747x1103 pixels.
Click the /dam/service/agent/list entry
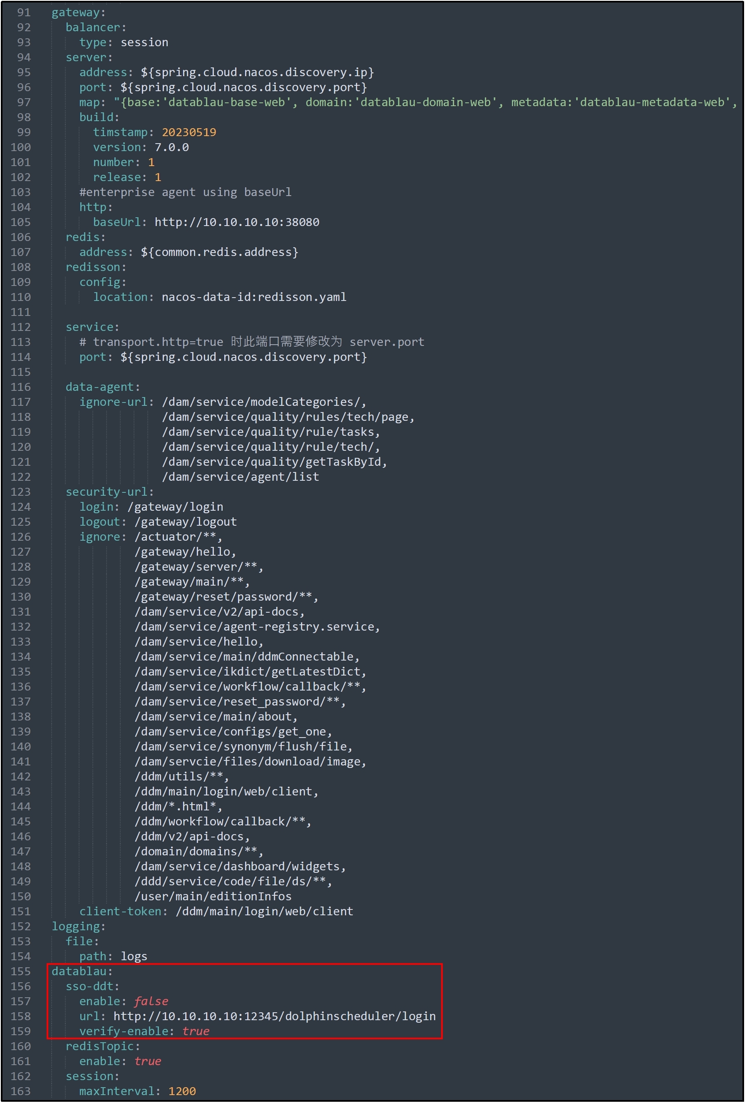click(x=241, y=477)
